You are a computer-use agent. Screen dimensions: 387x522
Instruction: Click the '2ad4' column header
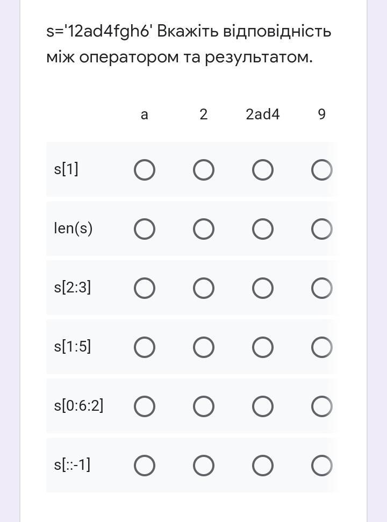(x=262, y=114)
